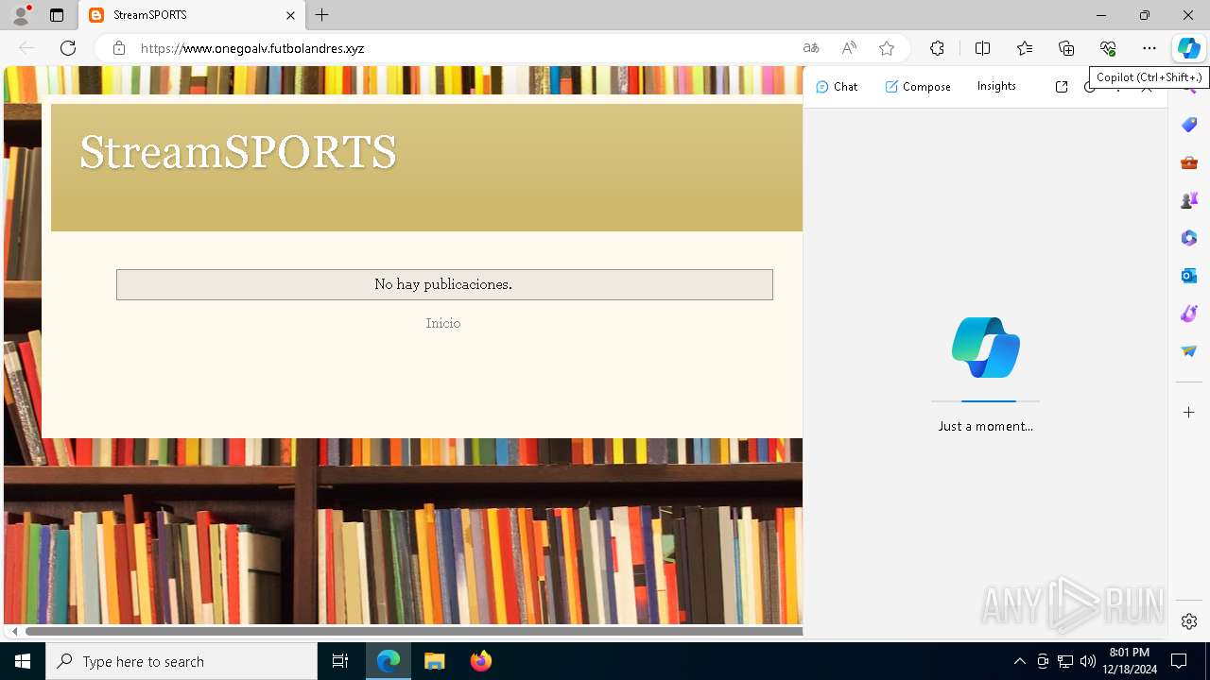
Task: Toggle the Copilot sidebar button
Action: point(1188,48)
